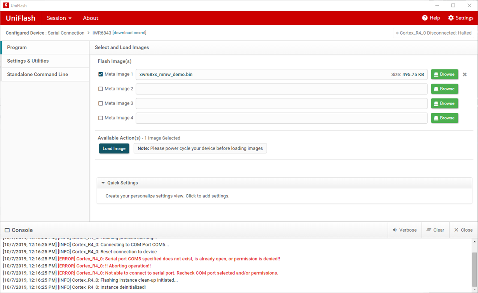Viewport: 478px width, 293px height.
Task: Click the 'Reset connection to device' log line
Action: [x=80, y=252]
